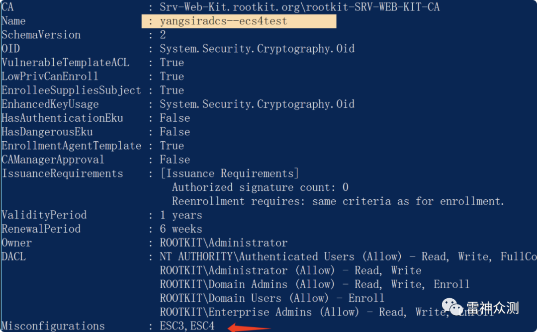
Task: Click the Authorized signature count line
Action: tap(260, 187)
